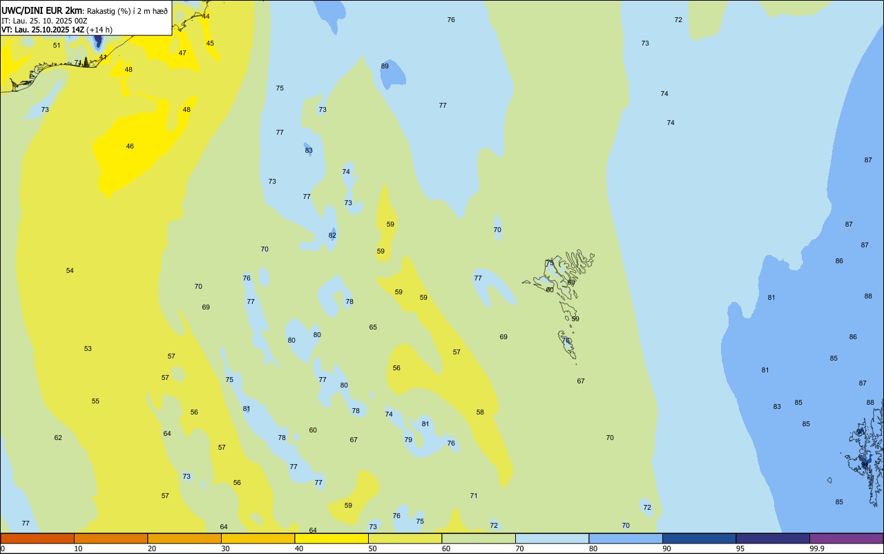Viewport: 884px width, 554px height.
Task: Click the 80–90 % medium blue legend swatch
Action: click(x=626, y=538)
